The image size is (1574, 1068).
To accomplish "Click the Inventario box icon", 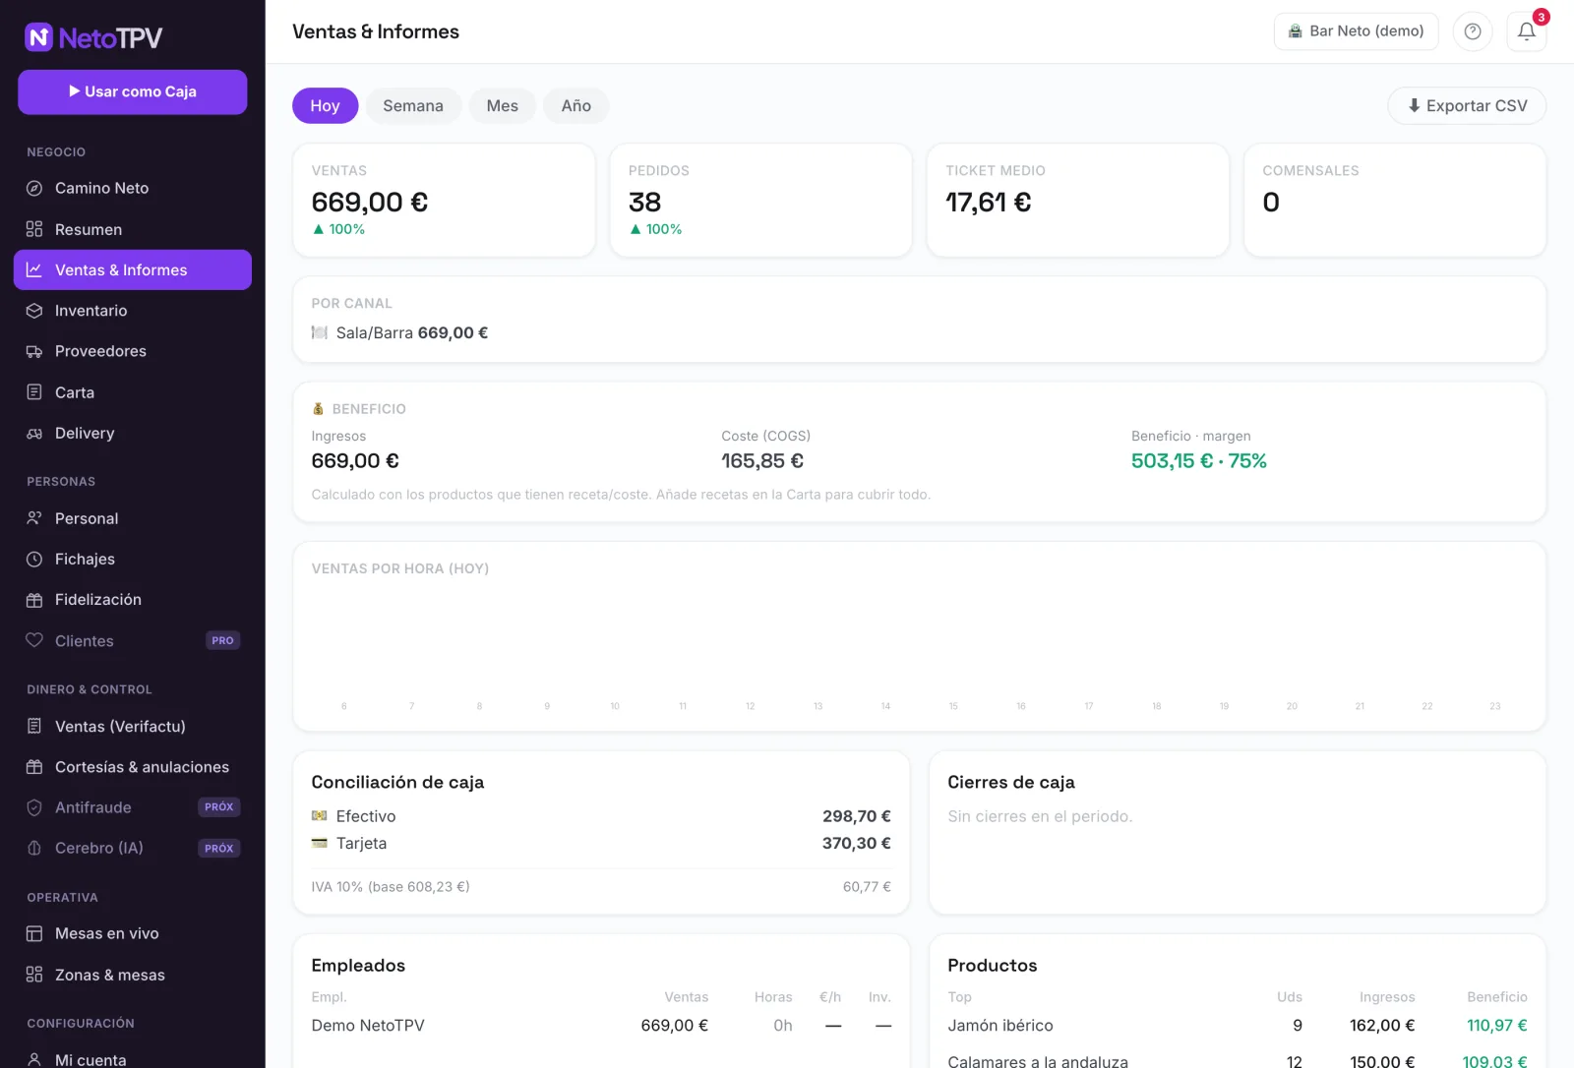I will [34, 311].
